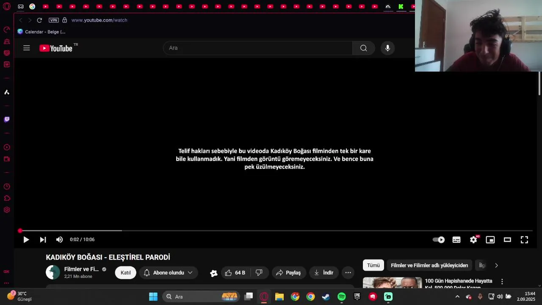Expand the Abone olundu notification dropdown
Screen dimensions: 542x305
pyautogui.click(x=169, y=273)
